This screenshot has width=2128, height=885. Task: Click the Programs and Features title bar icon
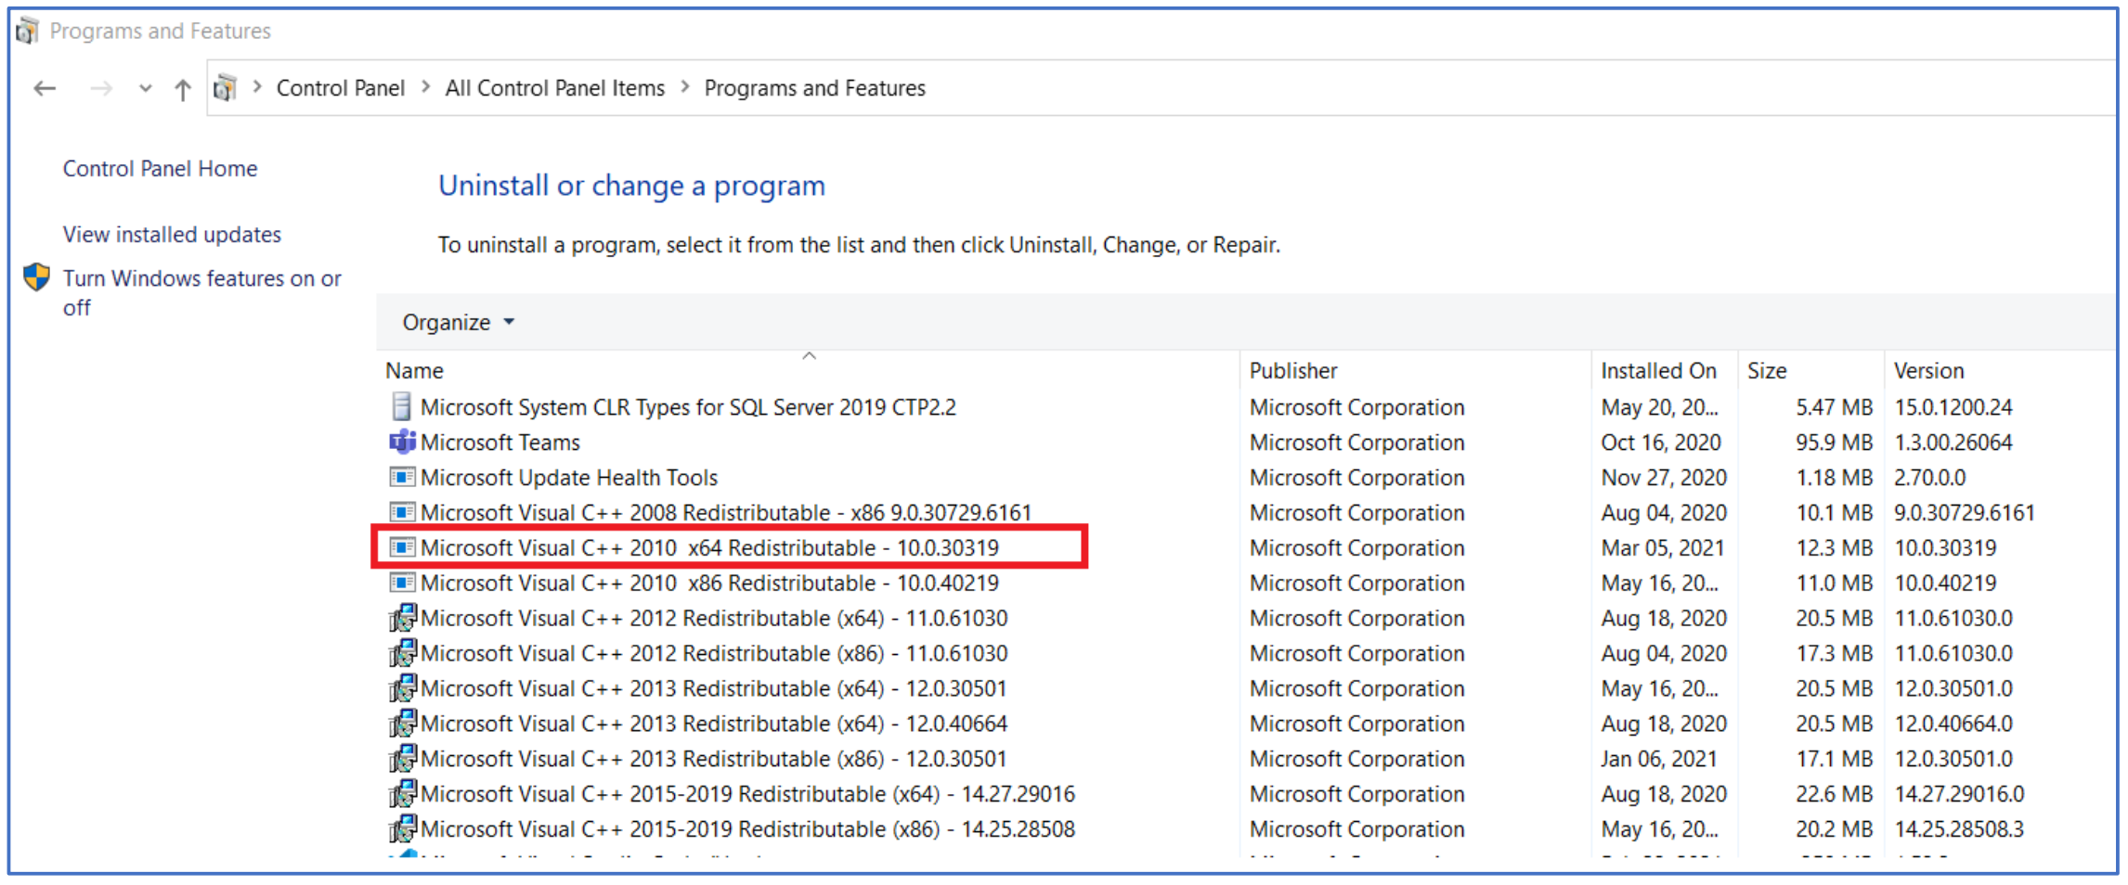tap(27, 31)
